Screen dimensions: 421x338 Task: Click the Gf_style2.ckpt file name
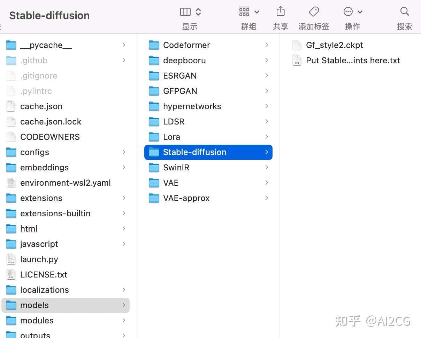pyautogui.click(x=335, y=45)
